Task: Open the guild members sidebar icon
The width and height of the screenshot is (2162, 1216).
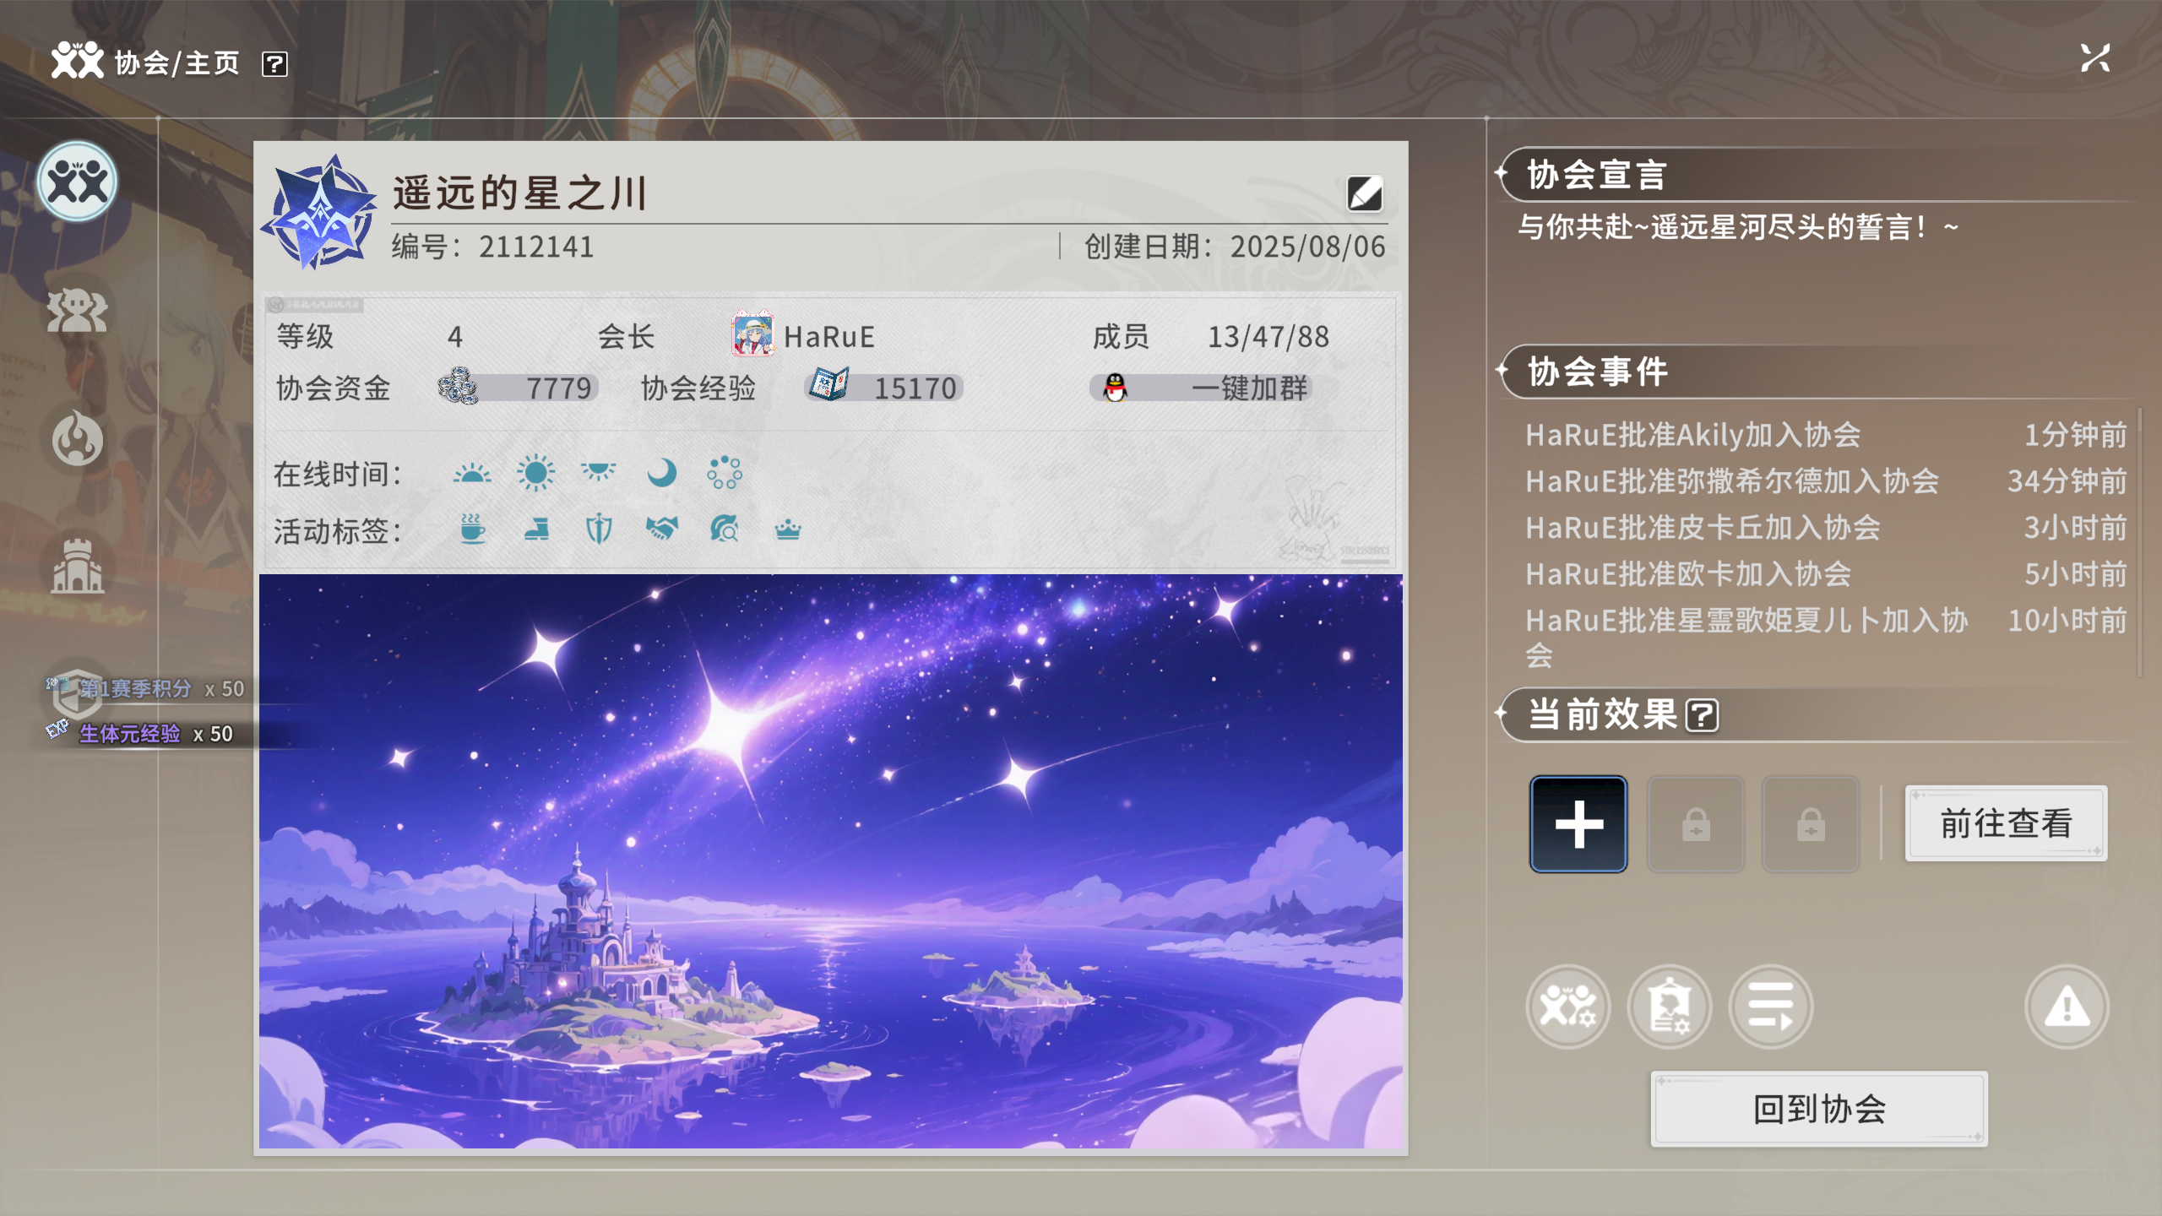Action: [77, 312]
